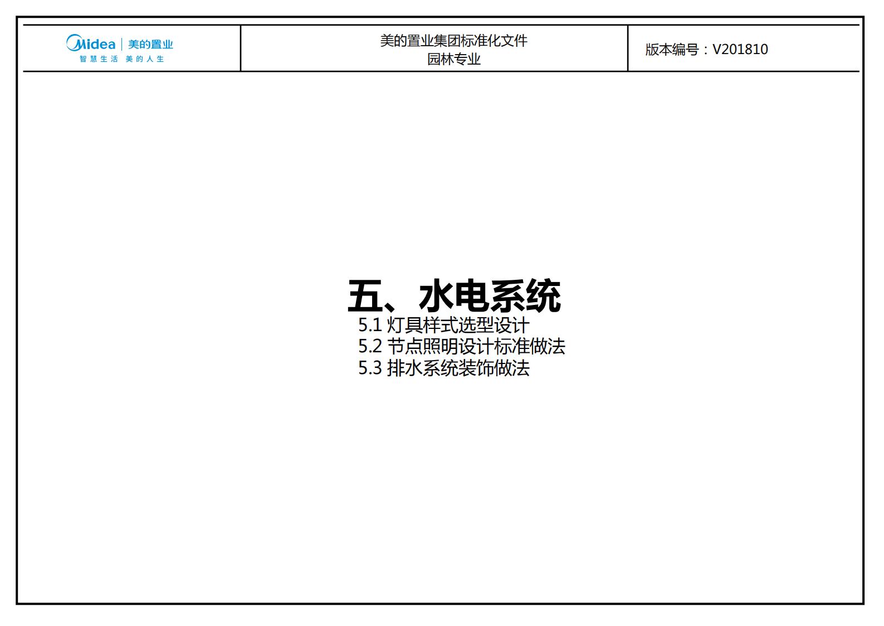Click line 5.1 灯具样式选型设计
Image resolution: width=884 pixels, height=626 pixels.
click(443, 325)
